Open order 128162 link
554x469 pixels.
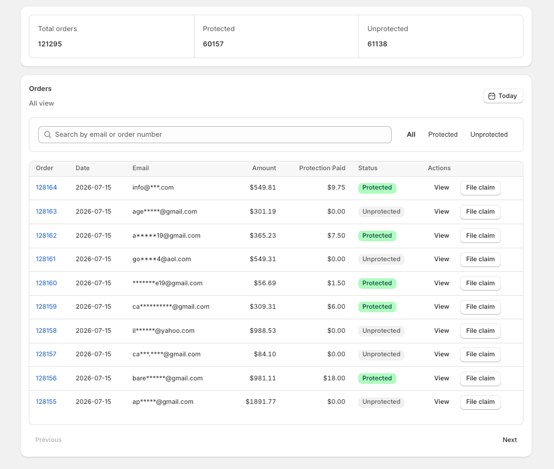[46, 235]
